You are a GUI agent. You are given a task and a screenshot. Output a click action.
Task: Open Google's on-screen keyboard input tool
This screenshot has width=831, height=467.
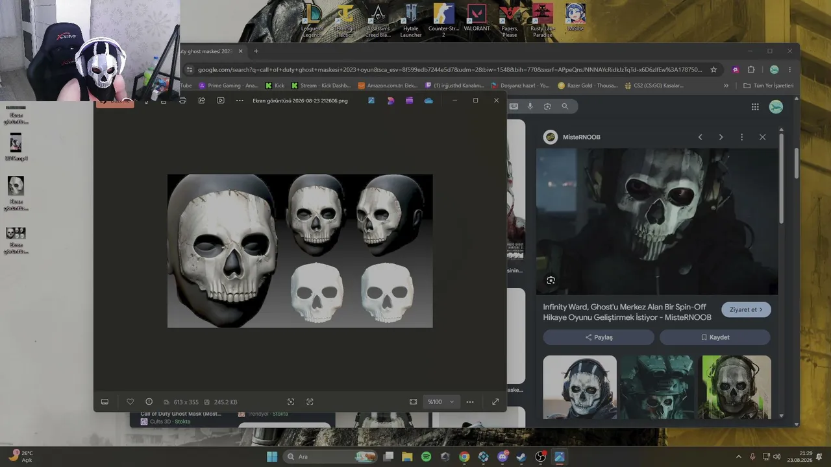coord(514,106)
